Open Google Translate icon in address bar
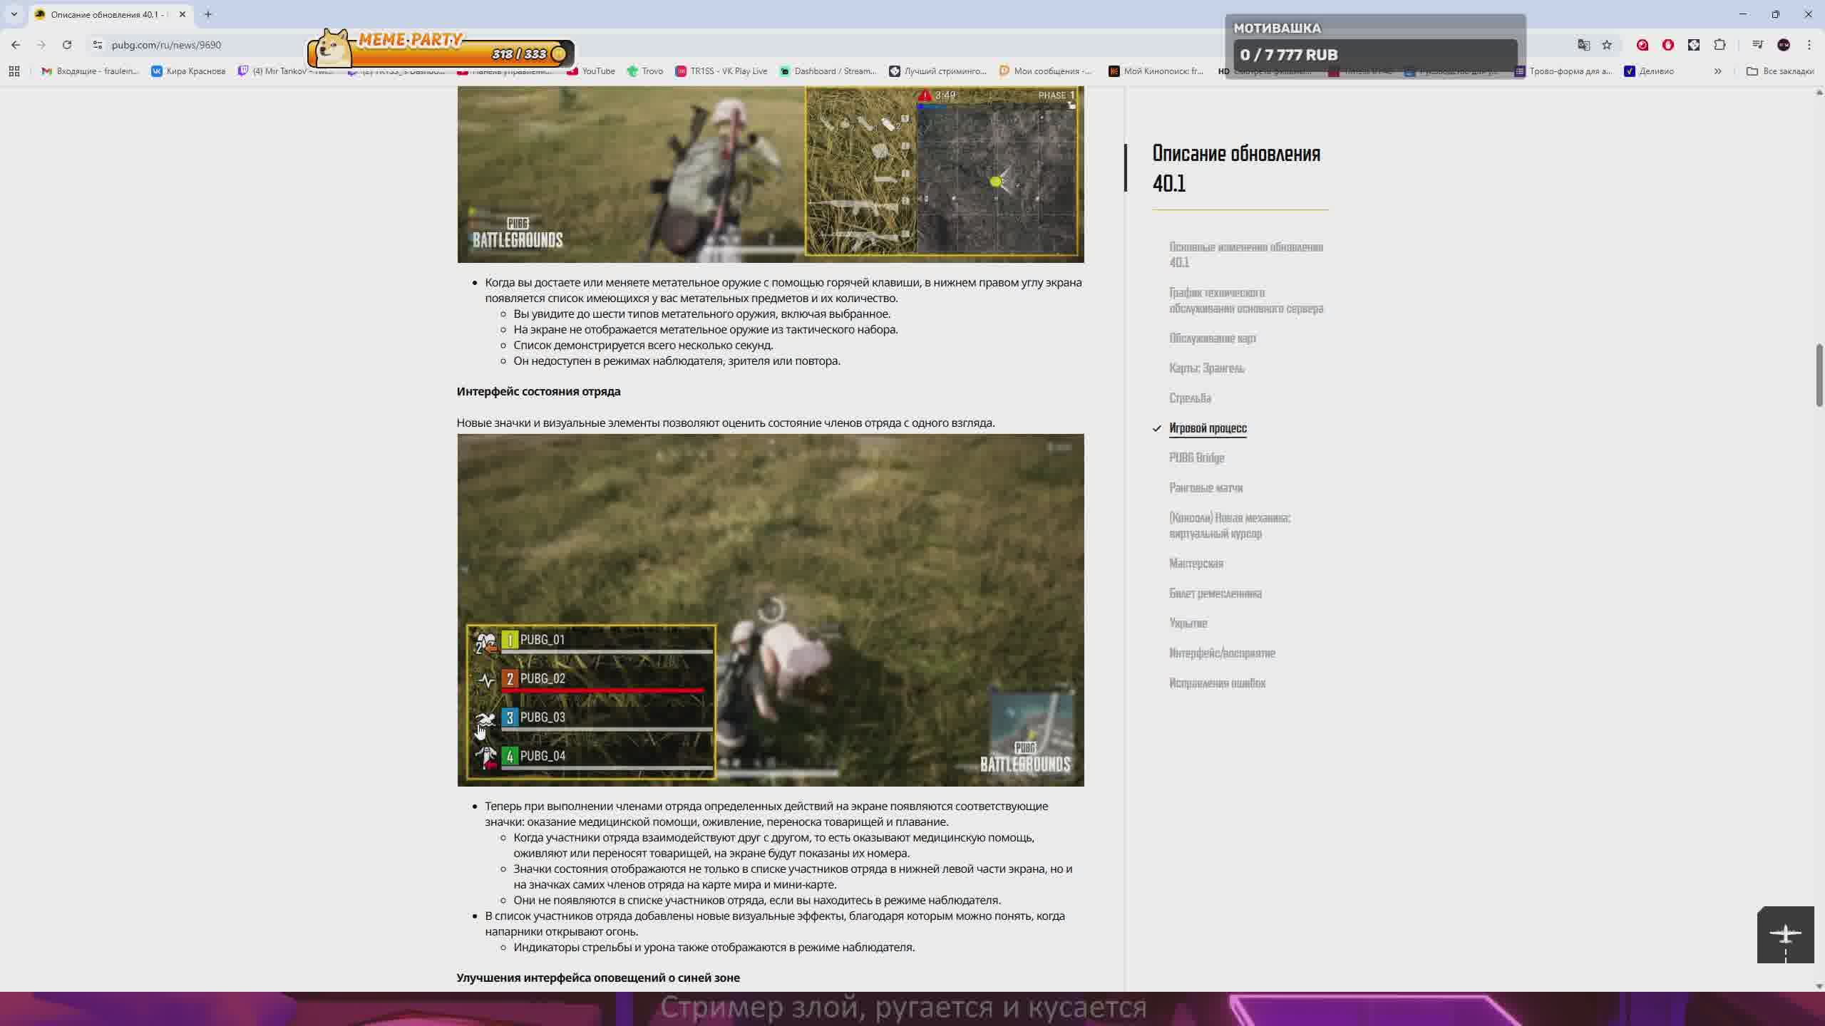This screenshot has height=1026, width=1825. [x=1584, y=45]
